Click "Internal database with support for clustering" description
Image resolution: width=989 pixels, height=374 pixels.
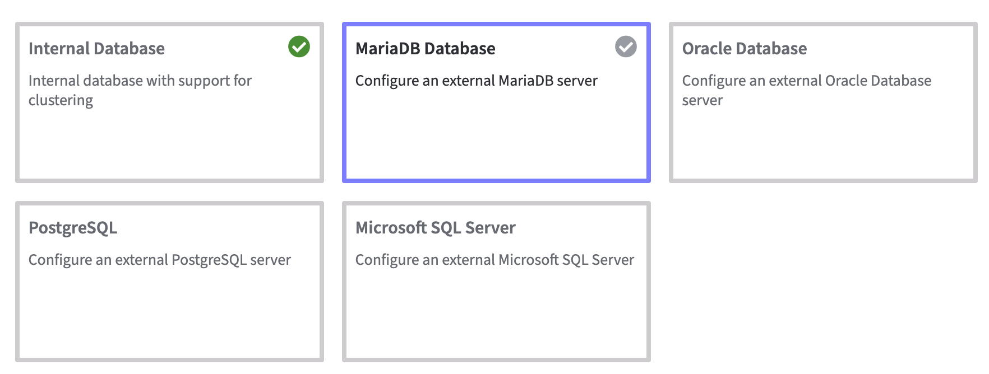140,90
